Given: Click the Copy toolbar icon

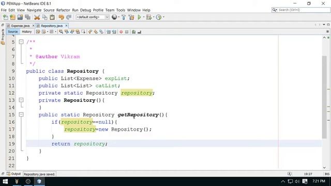Looking at the screenshot, I should (x=45, y=17).
